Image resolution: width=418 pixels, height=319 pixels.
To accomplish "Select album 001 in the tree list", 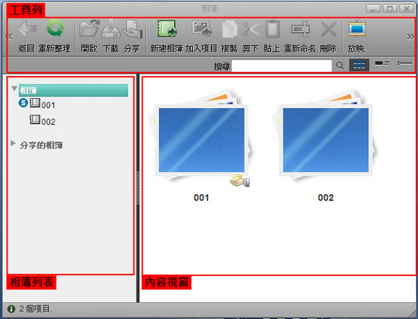I will 47,104.
